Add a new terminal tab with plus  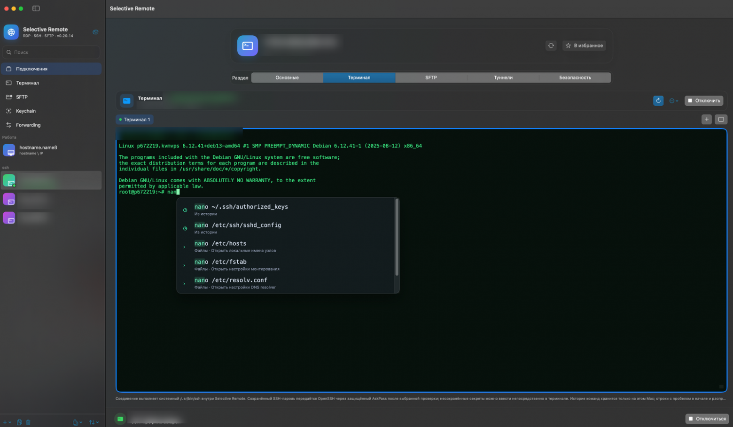tap(706, 119)
